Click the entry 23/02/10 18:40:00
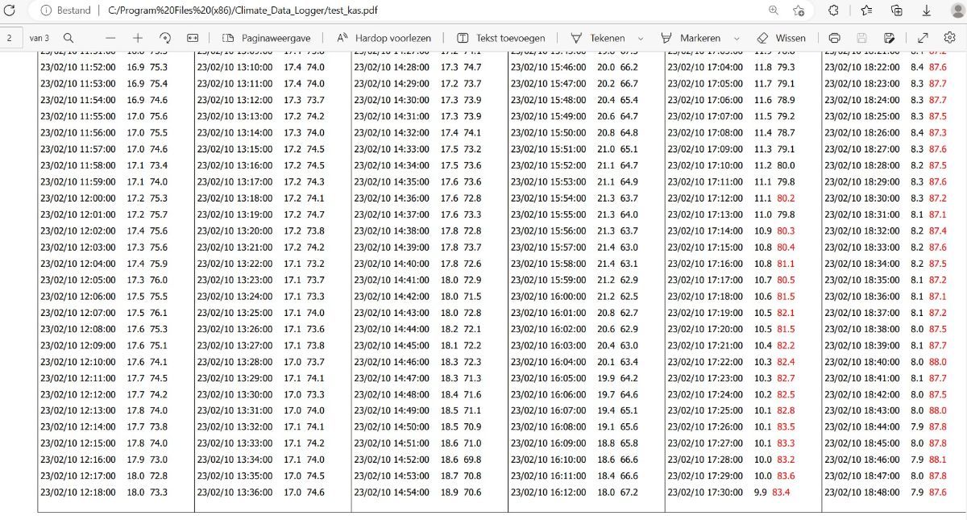The width and height of the screenshot is (967, 520). 863,361
